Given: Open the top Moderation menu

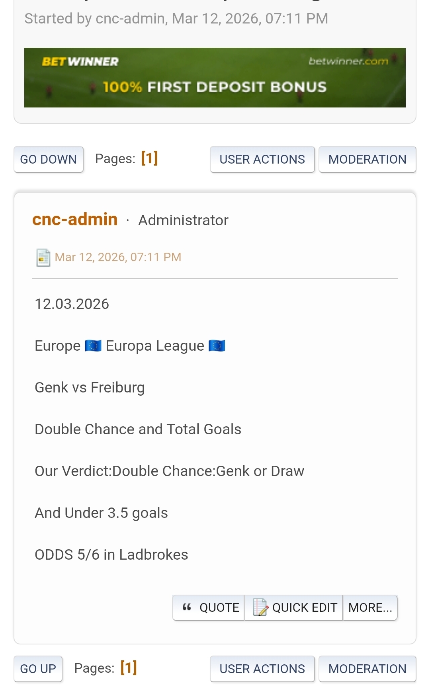Looking at the screenshot, I should 367,159.
